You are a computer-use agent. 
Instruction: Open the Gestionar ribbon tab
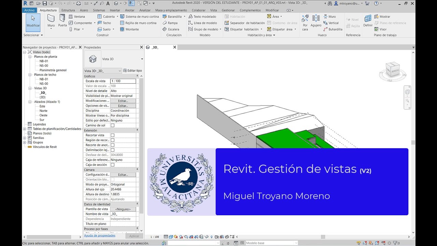(228, 10)
